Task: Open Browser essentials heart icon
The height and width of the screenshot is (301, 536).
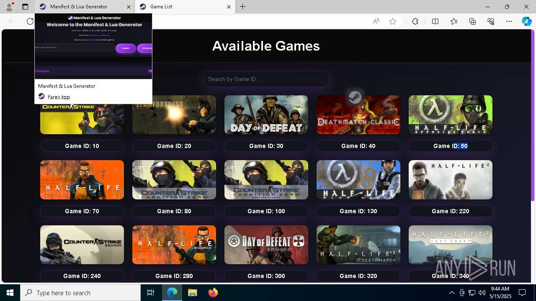Action: pyautogui.click(x=491, y=21)
